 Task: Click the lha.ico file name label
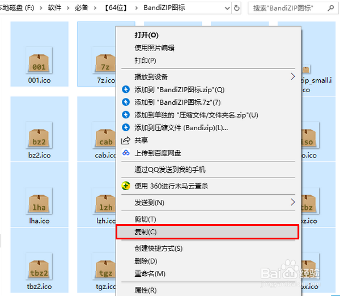tap(39, 221)
